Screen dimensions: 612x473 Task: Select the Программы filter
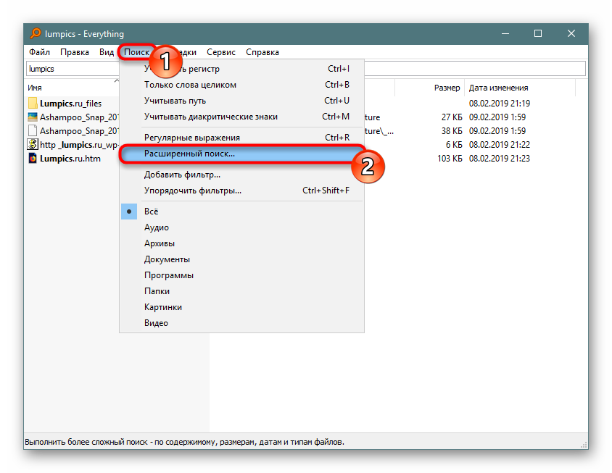pos(241,275)
